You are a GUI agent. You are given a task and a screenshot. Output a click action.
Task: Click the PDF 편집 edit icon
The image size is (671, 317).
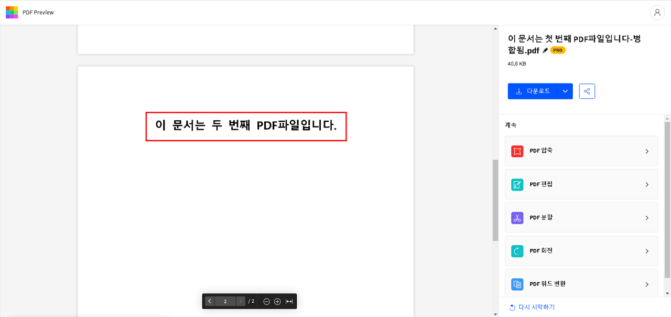[x=517, y=184]
